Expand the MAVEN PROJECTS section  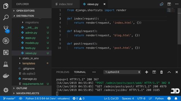(x=32, y=93)
